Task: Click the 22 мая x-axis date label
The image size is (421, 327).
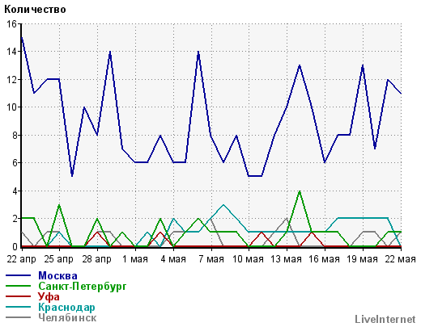Action: [400, 259]
